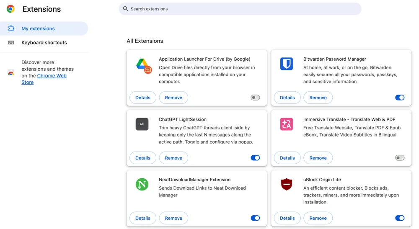Enable the Application Launcher For Drive extension
This screenshot has width=419, height=229.
tap(255, 98)
